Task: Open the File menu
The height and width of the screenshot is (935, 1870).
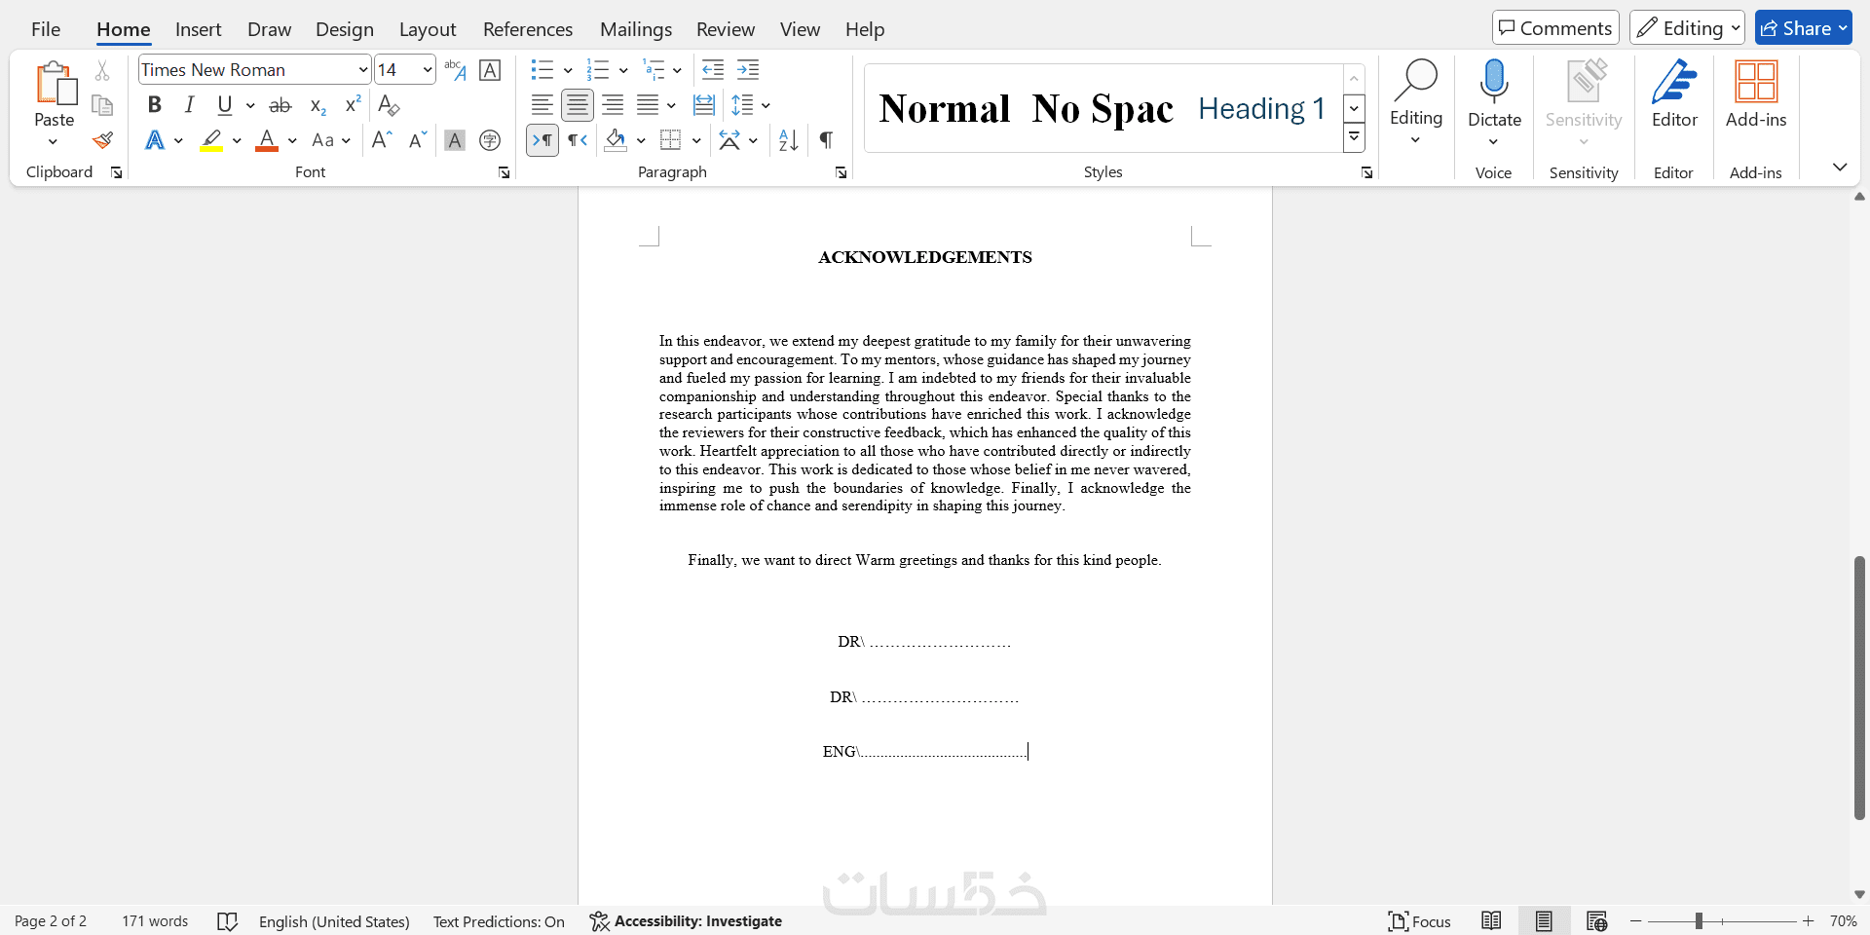Action: 46,29
